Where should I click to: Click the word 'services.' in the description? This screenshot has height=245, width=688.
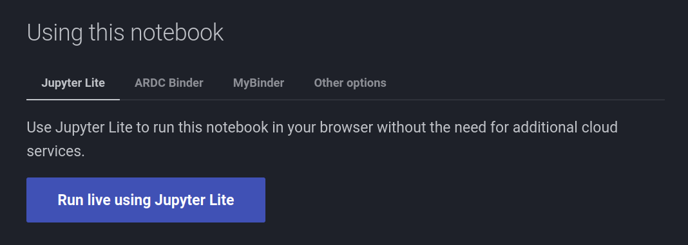point(55,151)
